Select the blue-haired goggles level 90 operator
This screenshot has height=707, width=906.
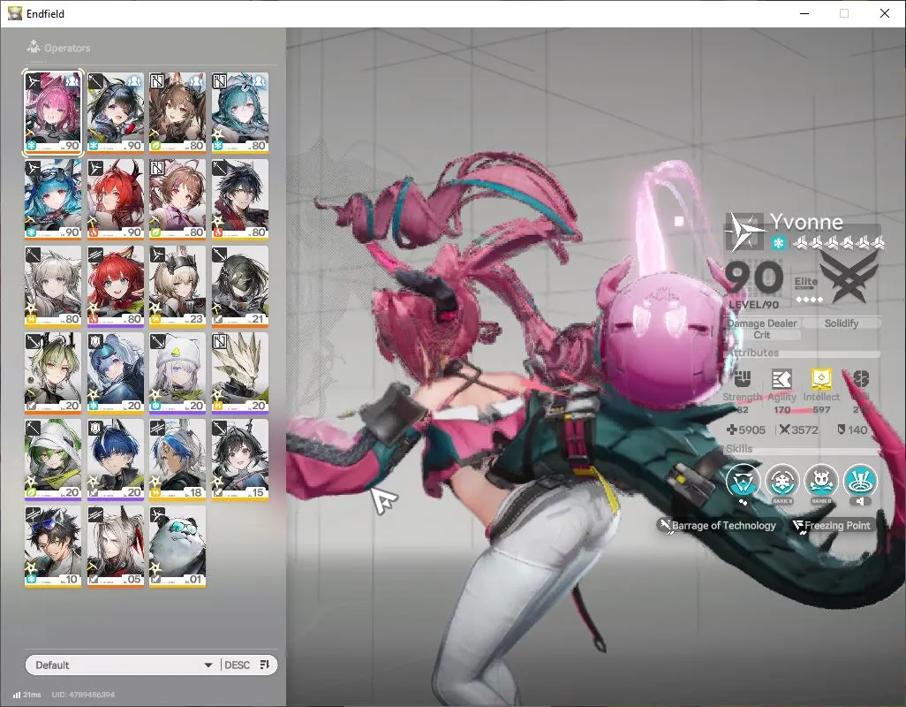pyautogui.click(x=53, y=200)
